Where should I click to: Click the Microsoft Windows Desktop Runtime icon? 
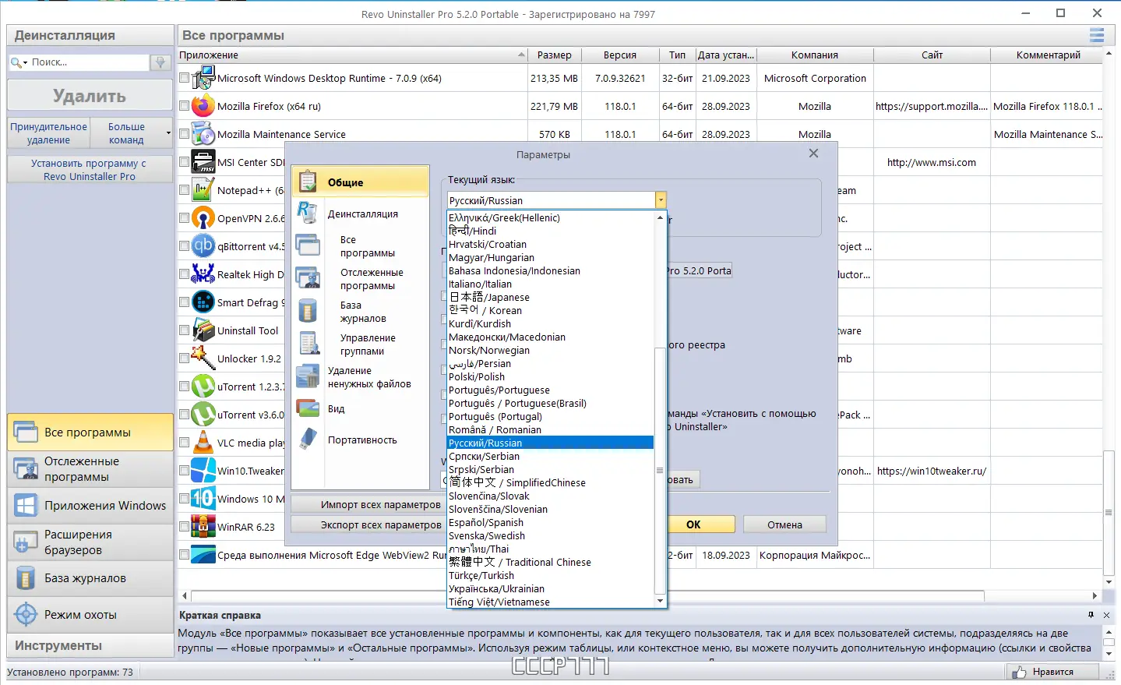click(203, 78)
